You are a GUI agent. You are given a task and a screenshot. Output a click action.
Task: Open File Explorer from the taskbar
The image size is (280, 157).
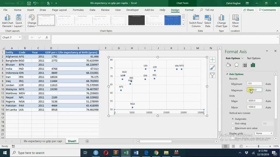(x=166, y=153)
